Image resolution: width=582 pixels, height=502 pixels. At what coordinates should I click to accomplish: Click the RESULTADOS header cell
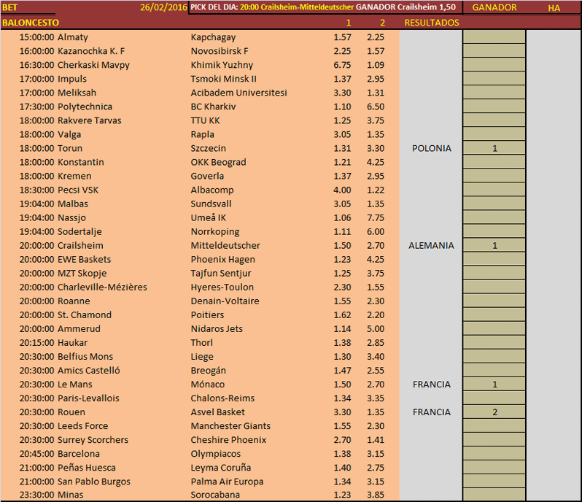click(x=432, y=23)
